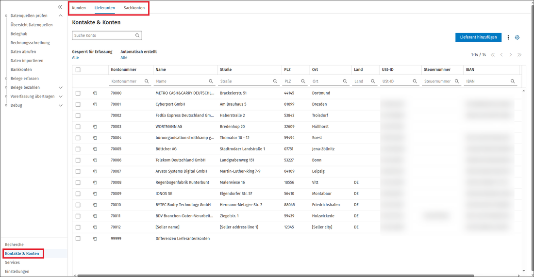Click search icon in Name filter
This screenshot has height=277, width=534.
[211, 81]
